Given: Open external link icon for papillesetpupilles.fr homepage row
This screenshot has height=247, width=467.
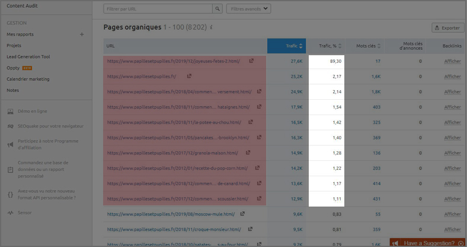Looking at the screenshot, I should [x=189, y=76].
